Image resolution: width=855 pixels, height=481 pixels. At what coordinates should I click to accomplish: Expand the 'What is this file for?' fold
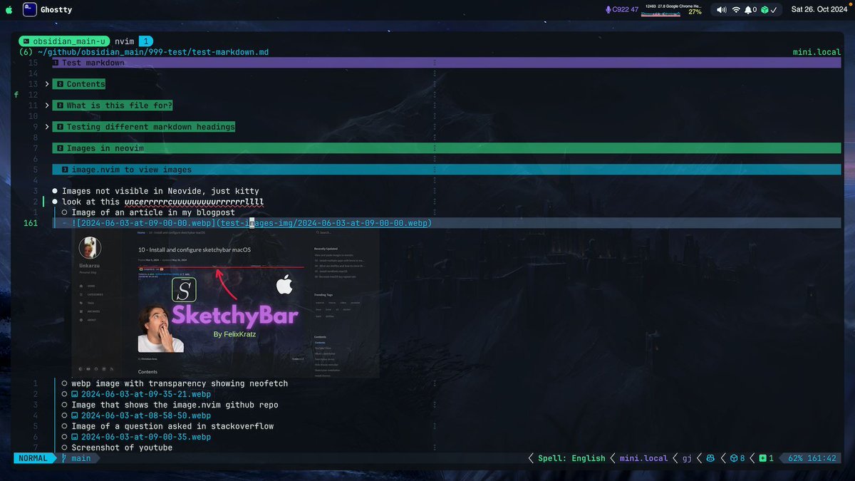[x=47, y=105]
